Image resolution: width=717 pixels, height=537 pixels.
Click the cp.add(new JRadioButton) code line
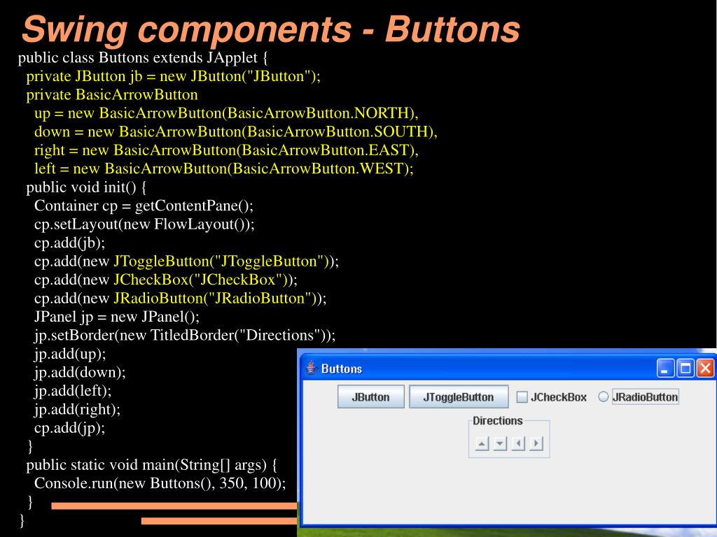(x=181, y=298)
